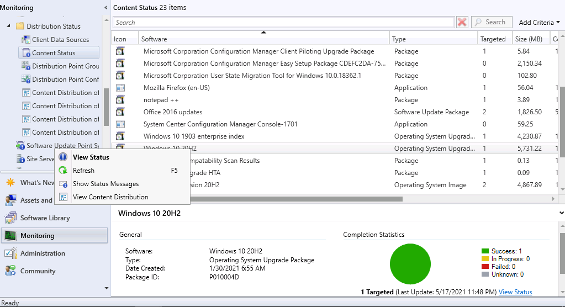
Task: Click the Software Library workspace icon
Action: (10, 218)
